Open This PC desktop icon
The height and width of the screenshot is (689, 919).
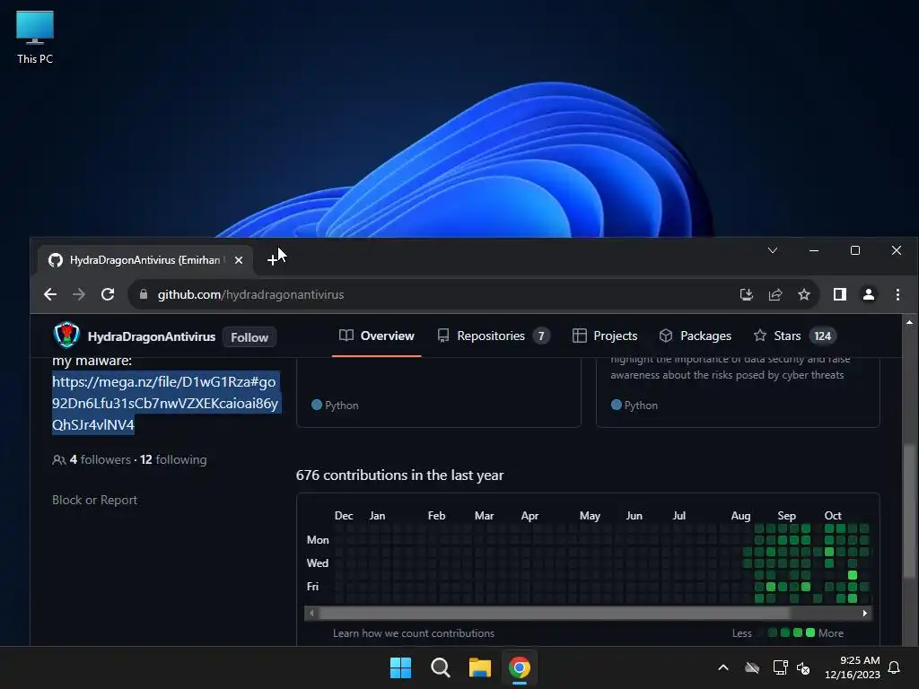coord(35,37)
